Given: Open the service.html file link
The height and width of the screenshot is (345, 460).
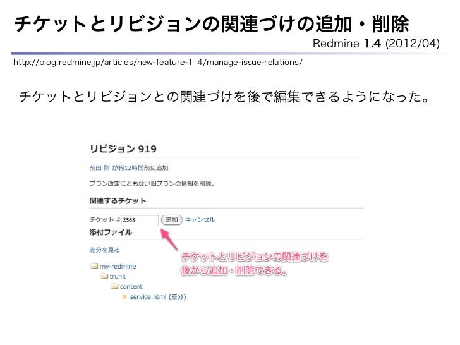Looking at the screenshot, I should point(148,297).
